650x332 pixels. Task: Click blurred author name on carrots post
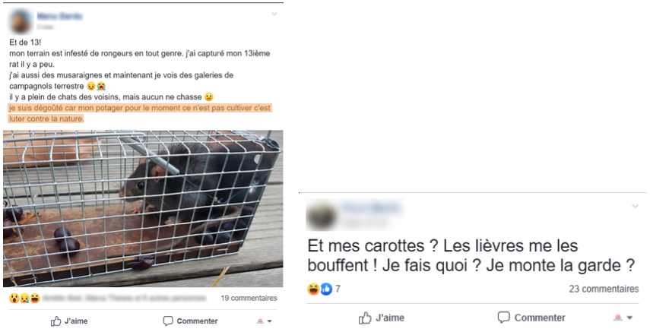pyautogui.click(x=373, y=208)
